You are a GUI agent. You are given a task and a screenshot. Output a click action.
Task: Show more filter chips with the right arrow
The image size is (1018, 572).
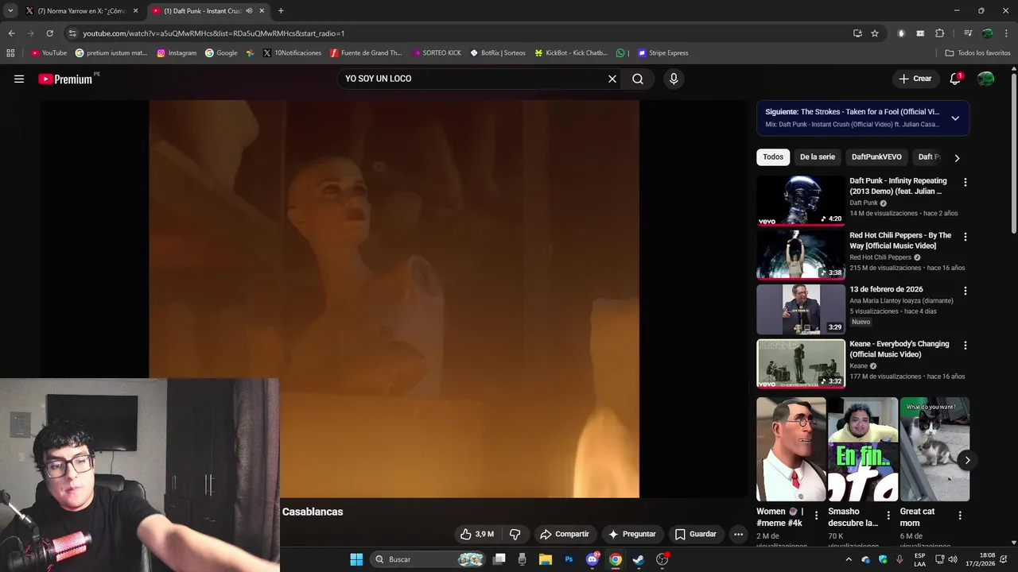pyautogui.click(x=957, y=157)
